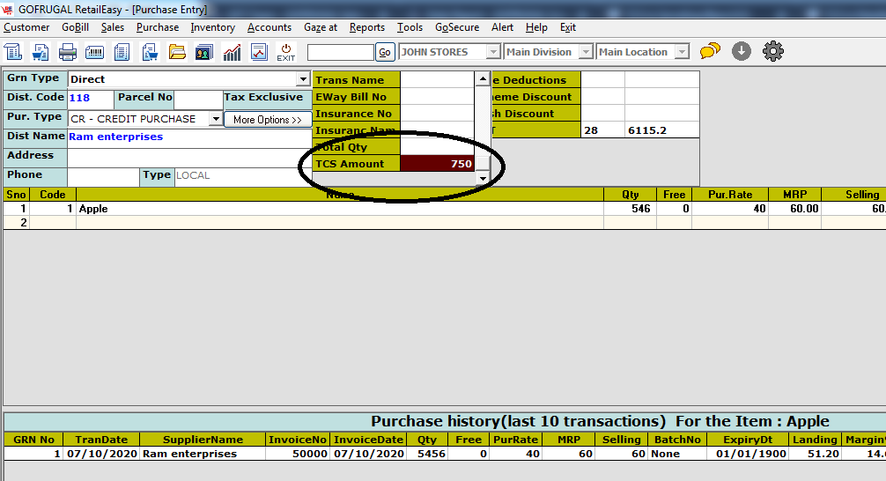The height and width of the screenshot is (481, 886).
Task: Open the Reports menu
Action: coord(366,27)
